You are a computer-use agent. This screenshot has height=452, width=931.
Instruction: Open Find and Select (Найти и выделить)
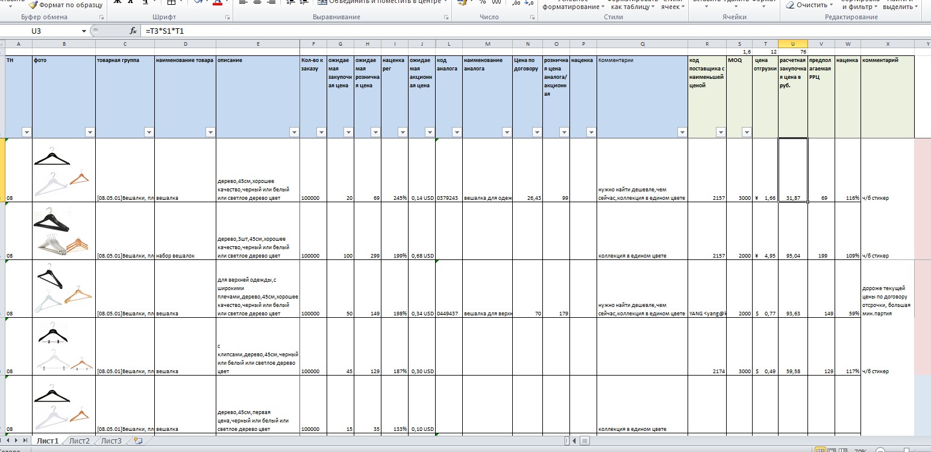(x=901, y=5)
